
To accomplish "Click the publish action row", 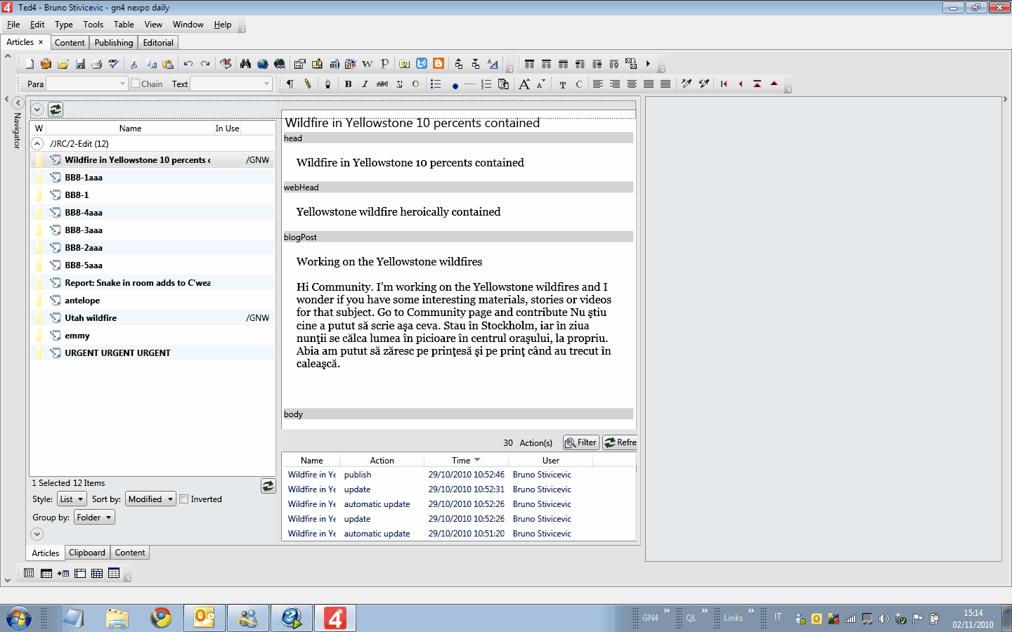I will click(x=459, y=475).
